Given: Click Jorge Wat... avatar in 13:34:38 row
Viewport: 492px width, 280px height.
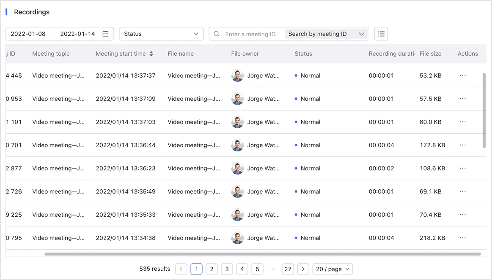Looking at the screenshot, I should pyautogui.click(x=237, y=237).
